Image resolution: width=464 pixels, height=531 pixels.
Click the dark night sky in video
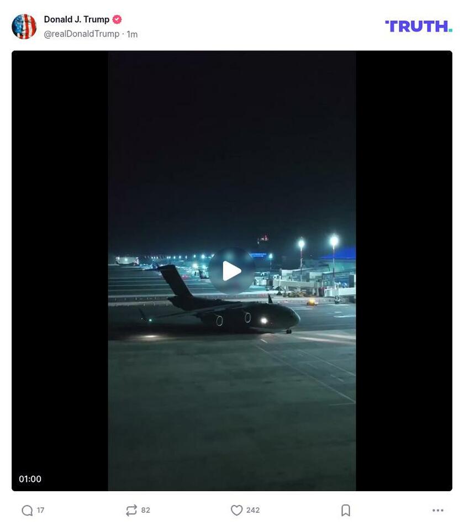pyautogui.click(x=232, y=142)
